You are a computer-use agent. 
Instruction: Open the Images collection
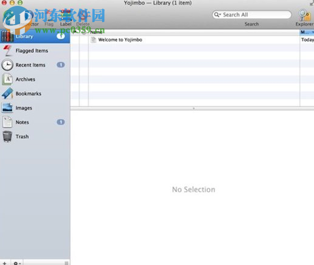pos(35,108)
